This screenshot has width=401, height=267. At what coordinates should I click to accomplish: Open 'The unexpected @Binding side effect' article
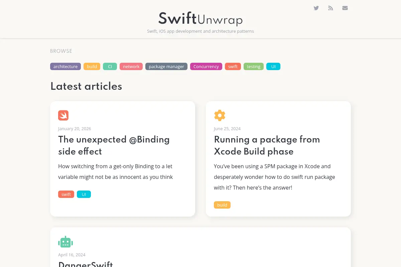114,145
